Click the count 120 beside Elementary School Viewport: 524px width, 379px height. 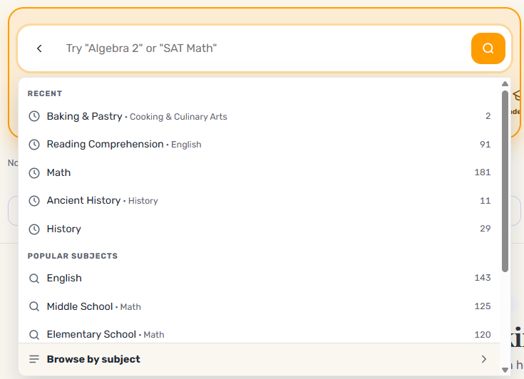click(483, 335)
